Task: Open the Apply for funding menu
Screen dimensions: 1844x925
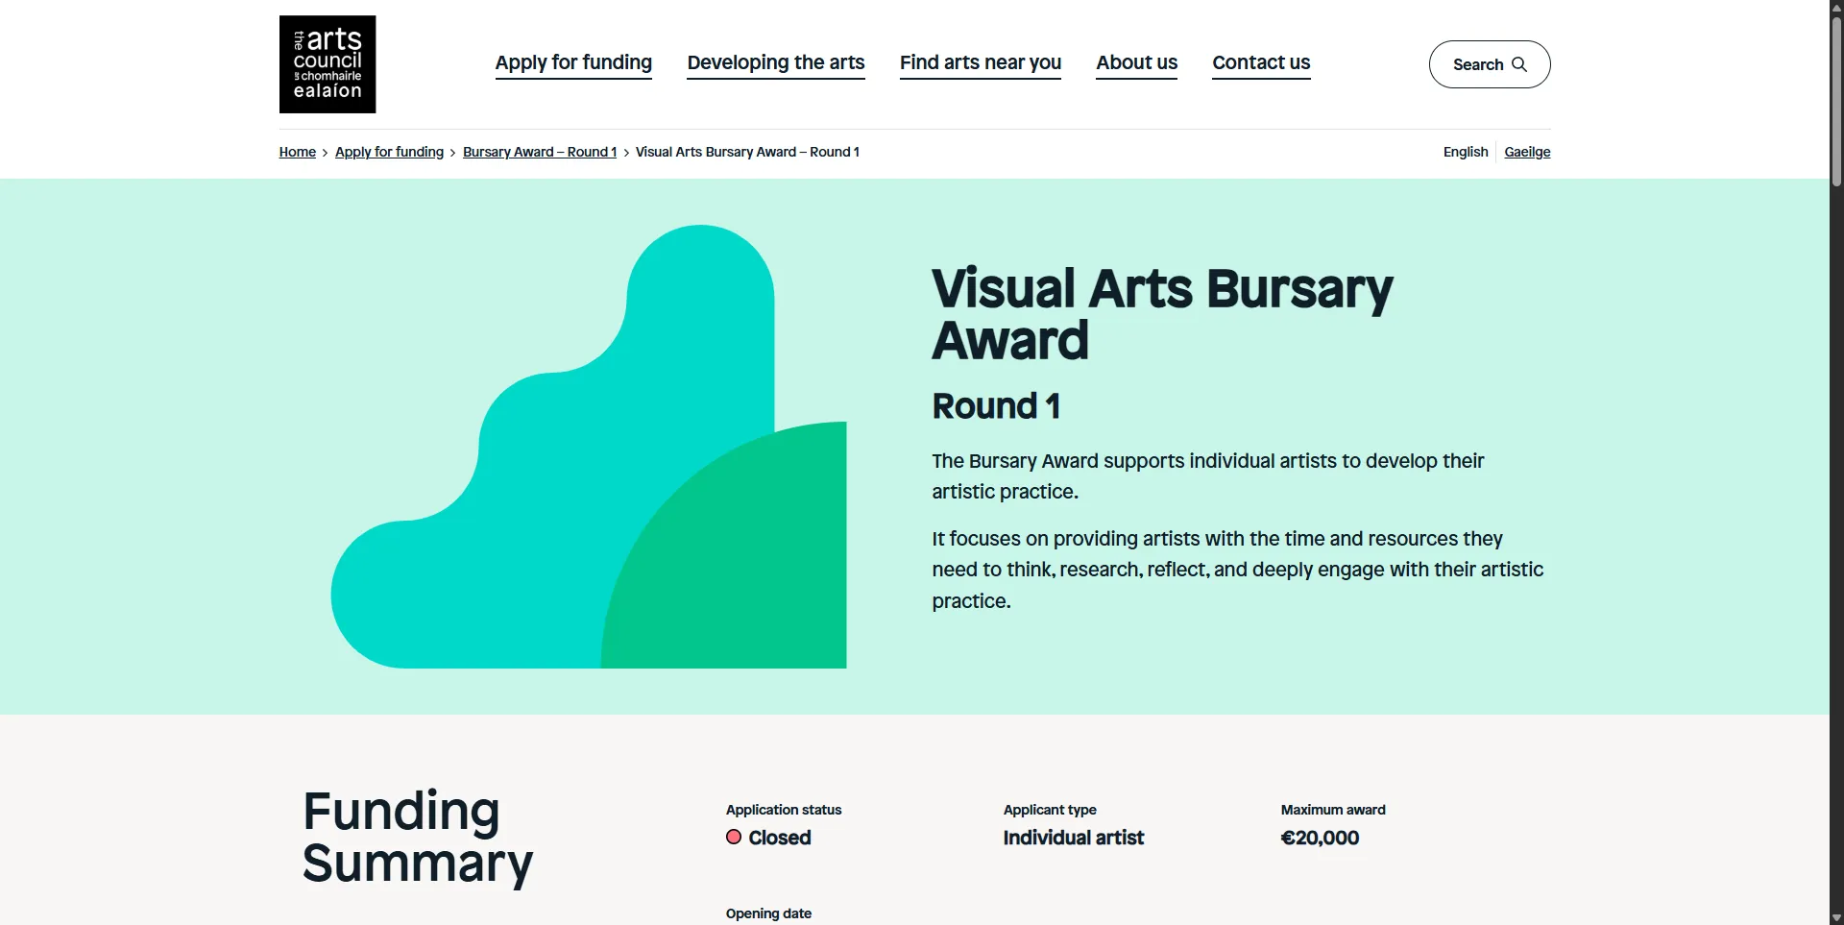Action: 572,63
